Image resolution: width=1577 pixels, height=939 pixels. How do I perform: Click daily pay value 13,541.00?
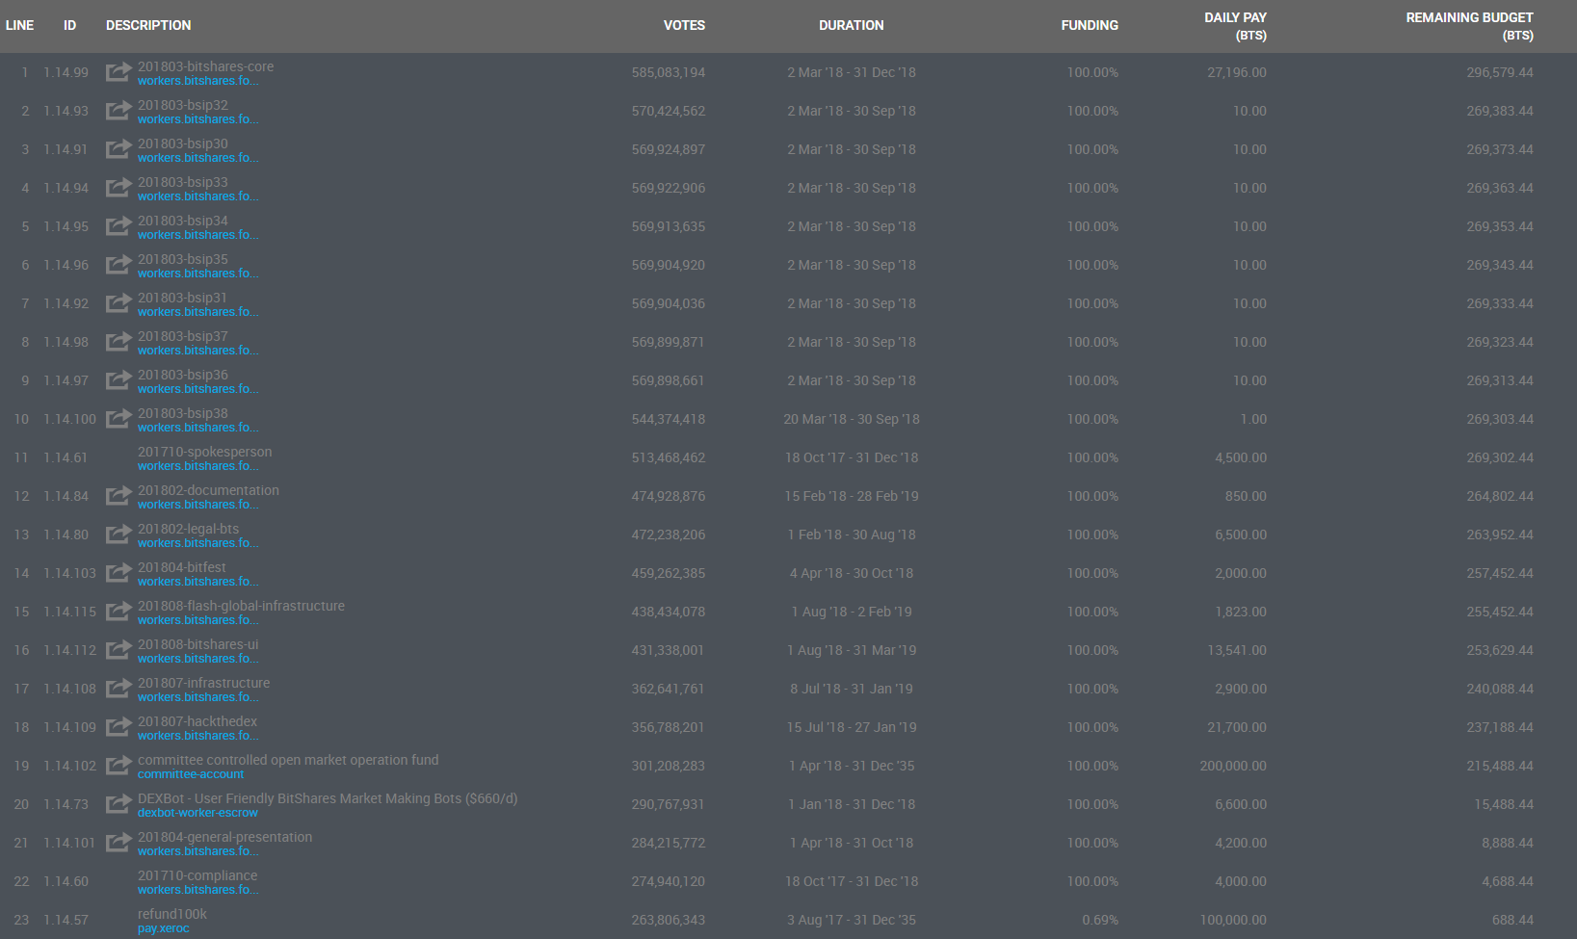pos(1237,650)
